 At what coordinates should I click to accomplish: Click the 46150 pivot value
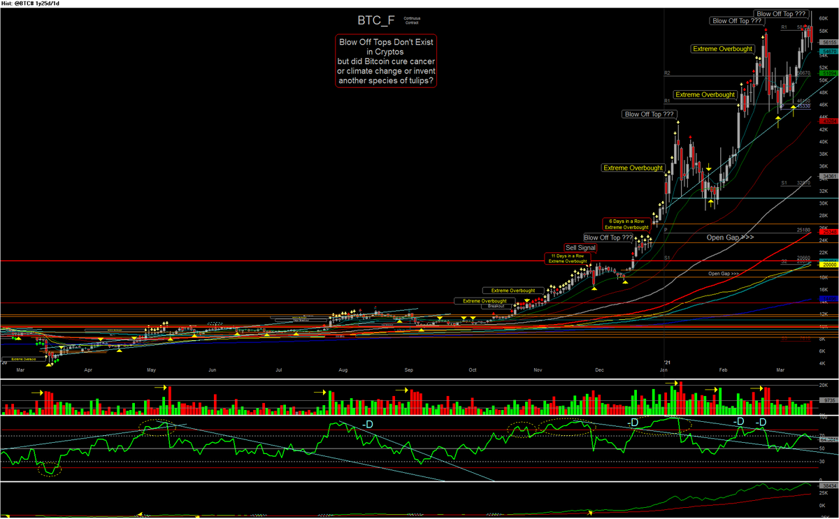click(x=803, y=101)
